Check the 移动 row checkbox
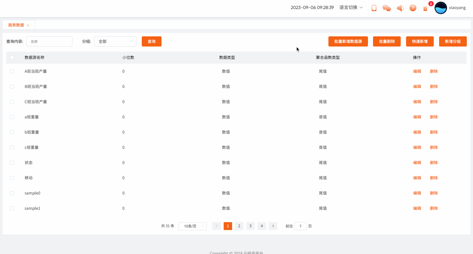This screenshot has width=473, height=254. click(x=12, y=178)
